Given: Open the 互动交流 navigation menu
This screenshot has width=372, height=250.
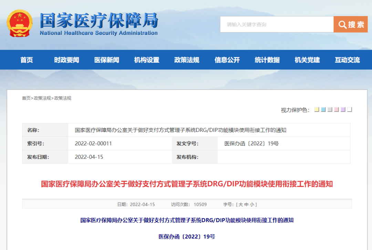Looking at the screenshot, I should [347, 60].
